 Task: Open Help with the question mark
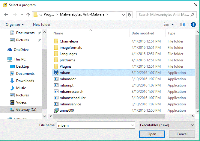[x=193, y=25]
